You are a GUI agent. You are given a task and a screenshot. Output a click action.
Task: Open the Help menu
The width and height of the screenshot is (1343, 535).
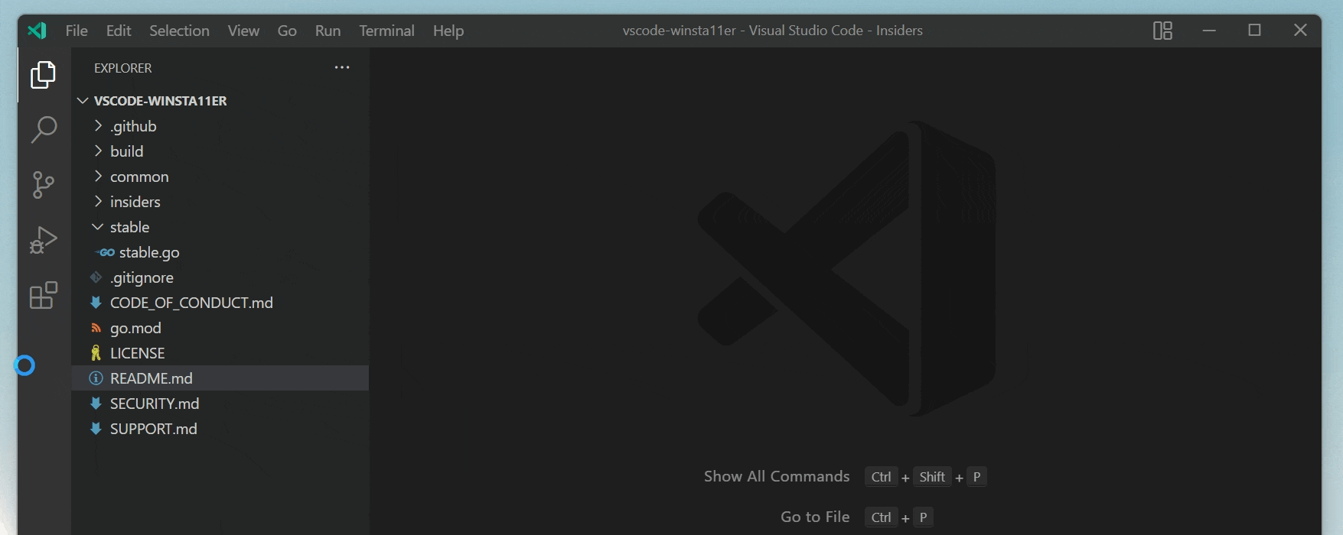click(x=448, y=31)
